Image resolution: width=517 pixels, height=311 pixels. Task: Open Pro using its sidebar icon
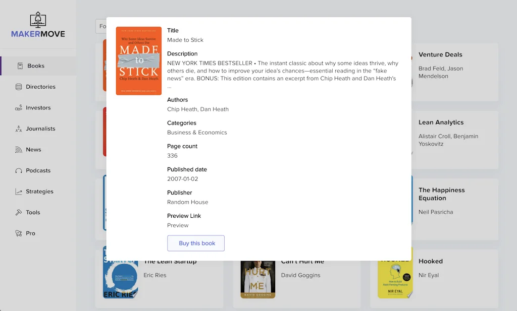(20, 233)
